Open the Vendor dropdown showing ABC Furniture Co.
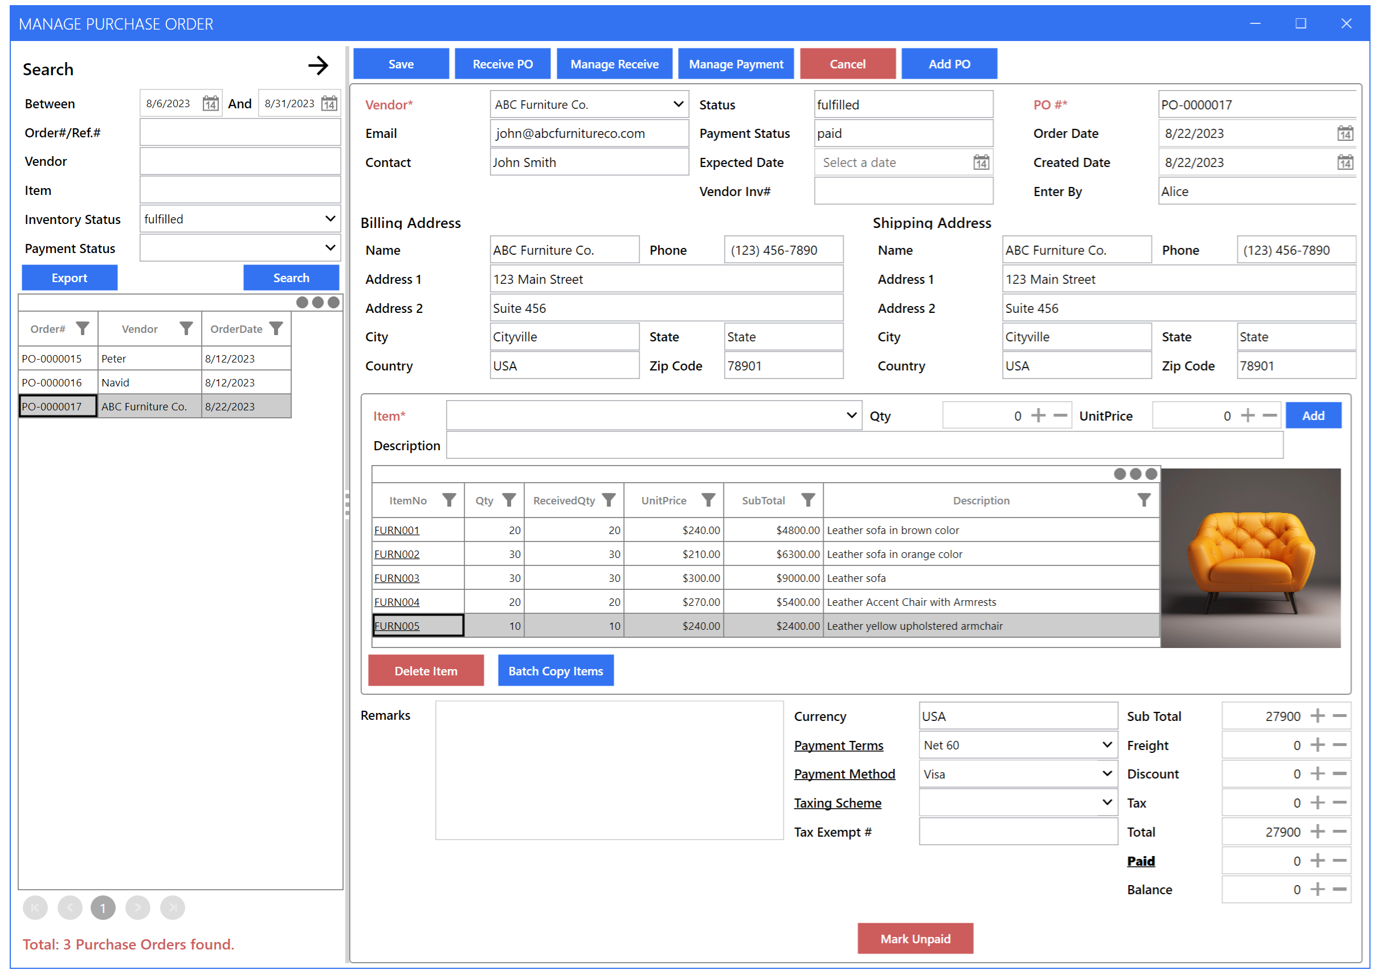The width and height of the screenshot is (1381, 978). 678,104
